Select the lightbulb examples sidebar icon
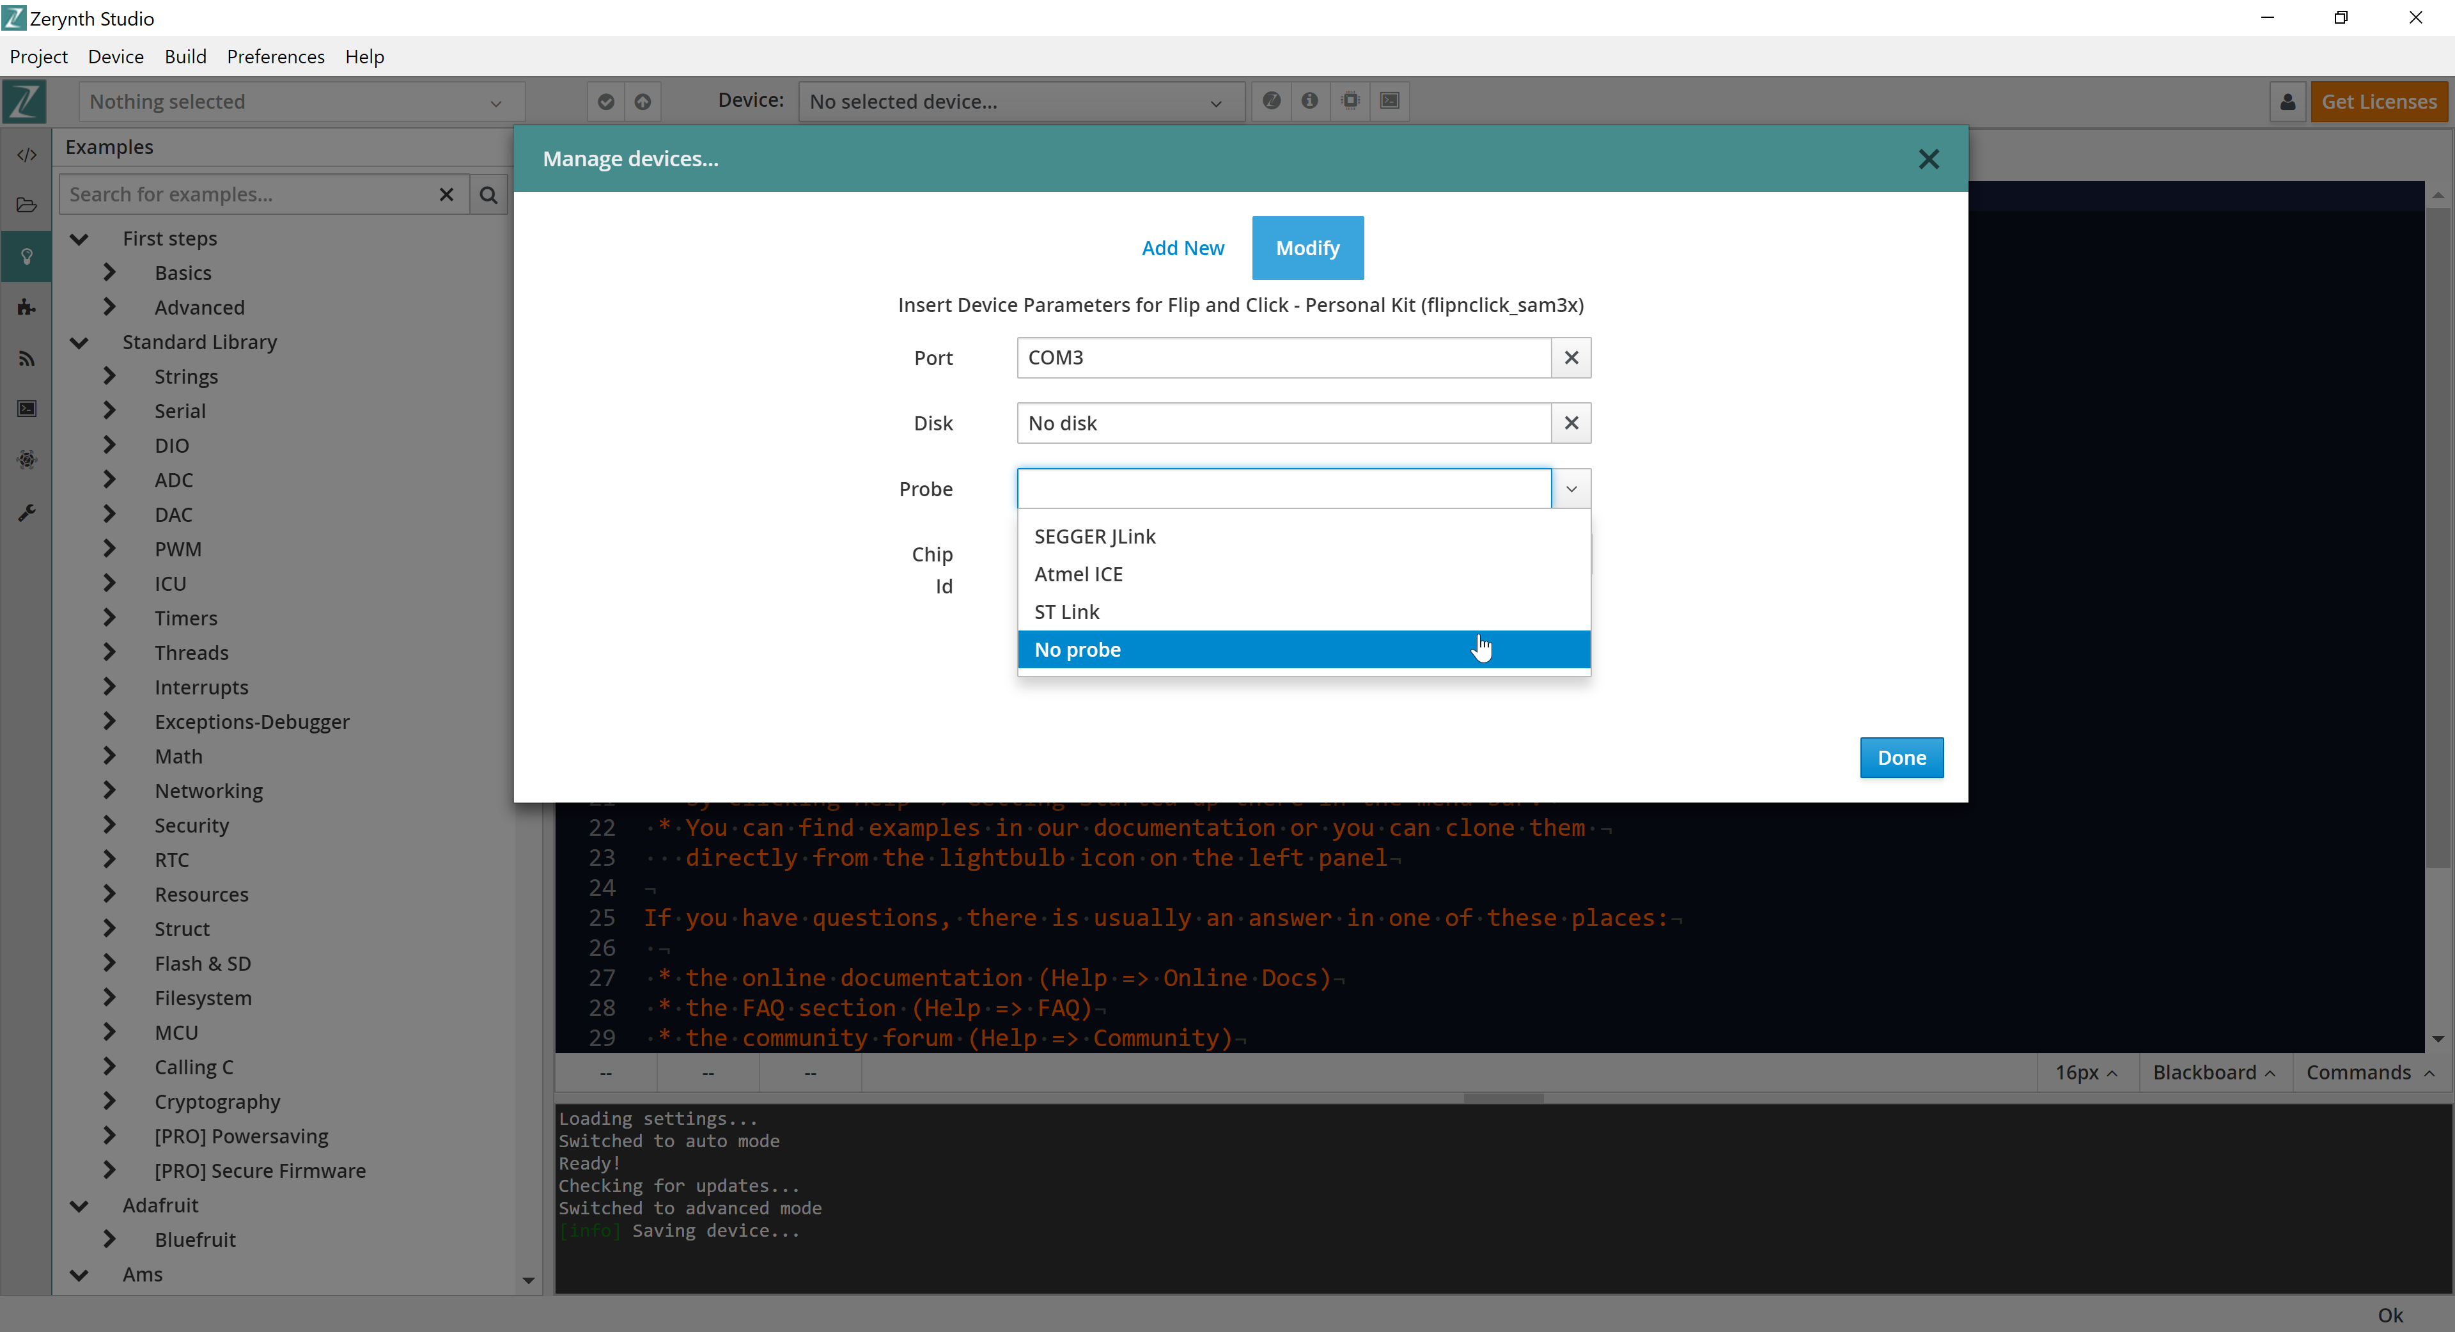 tap(27, 256)
